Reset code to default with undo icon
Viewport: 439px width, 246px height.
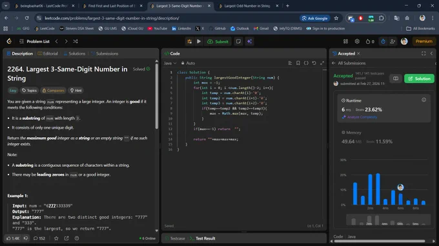tap(314, 63)
